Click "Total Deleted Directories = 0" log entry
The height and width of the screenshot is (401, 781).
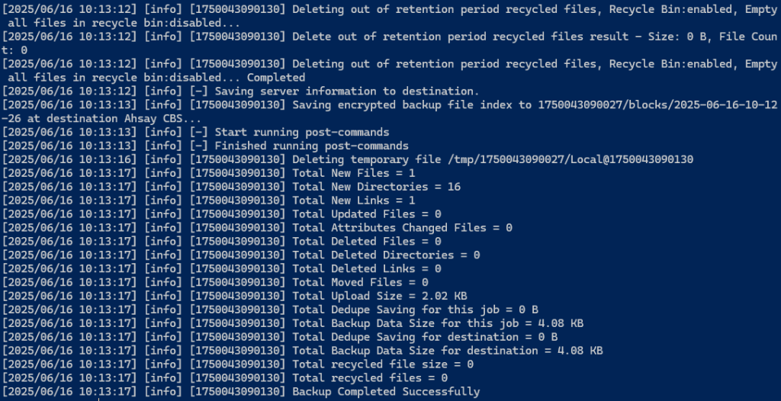point(386,255)
